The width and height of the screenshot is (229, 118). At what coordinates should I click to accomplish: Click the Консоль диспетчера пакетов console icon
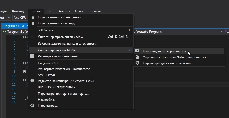137,51
